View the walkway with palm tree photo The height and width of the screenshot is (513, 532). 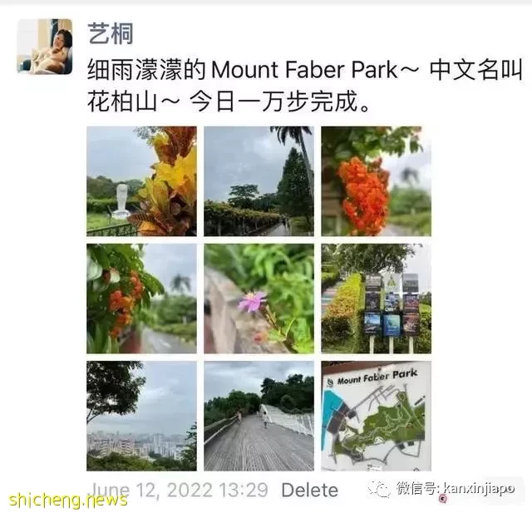259,181
